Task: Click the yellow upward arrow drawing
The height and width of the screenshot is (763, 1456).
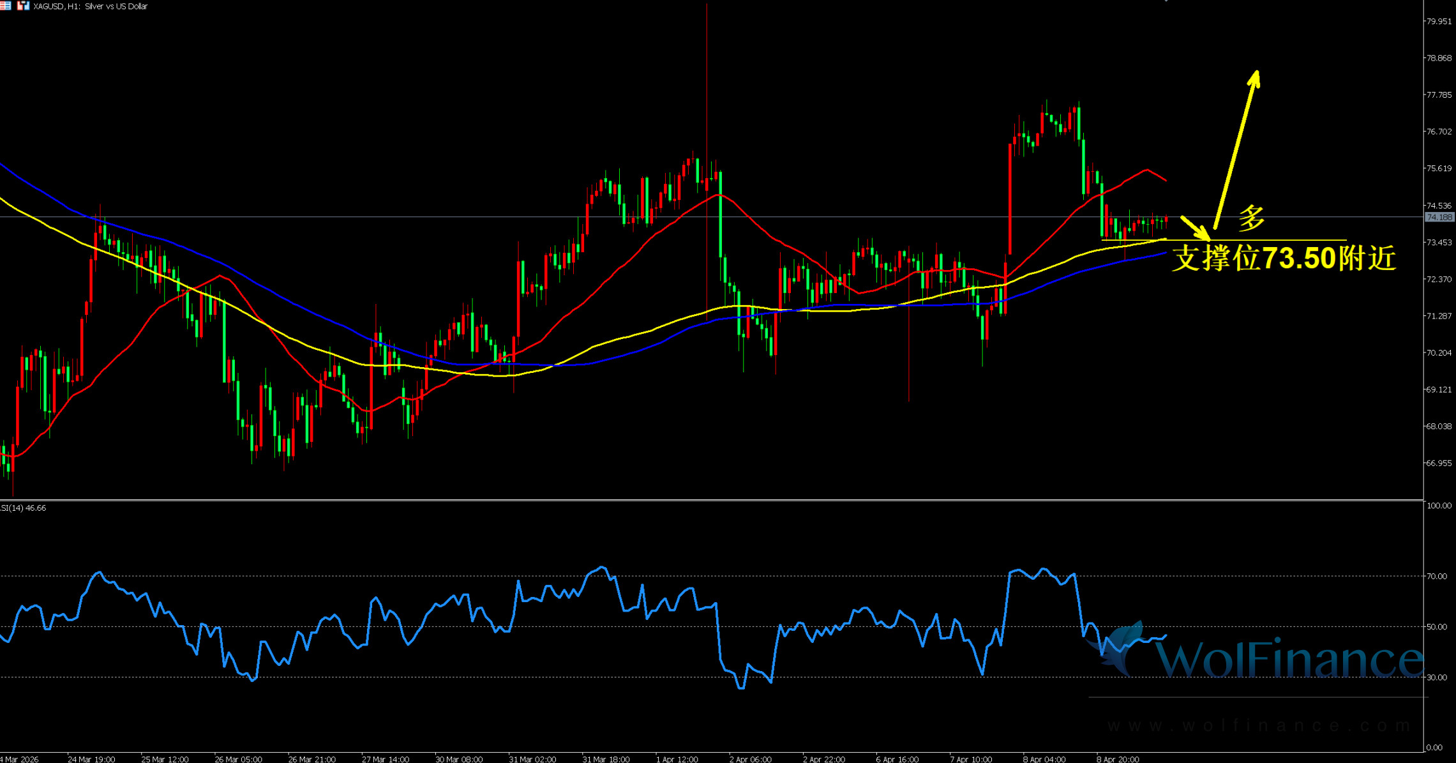Action: 1236,148
